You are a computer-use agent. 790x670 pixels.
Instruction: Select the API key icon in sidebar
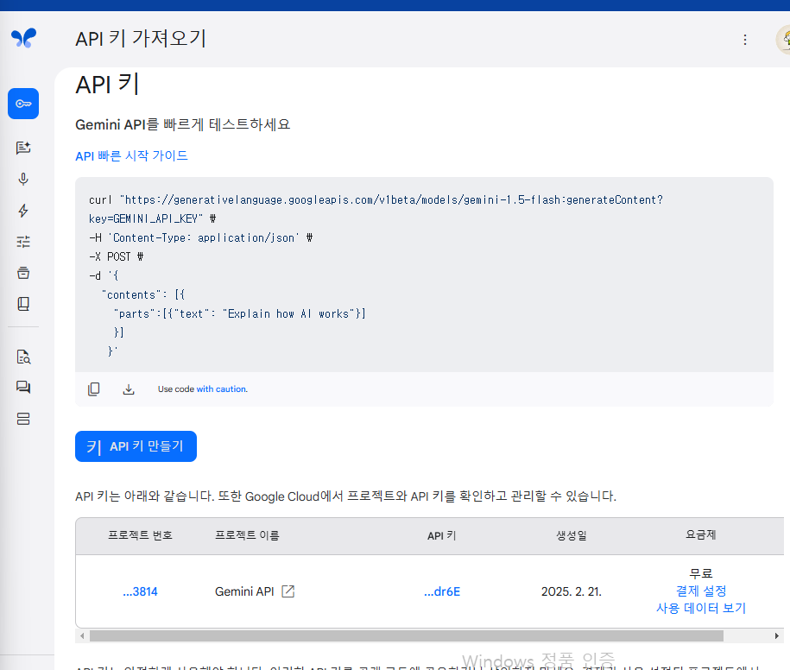click(x=23, y=104)
